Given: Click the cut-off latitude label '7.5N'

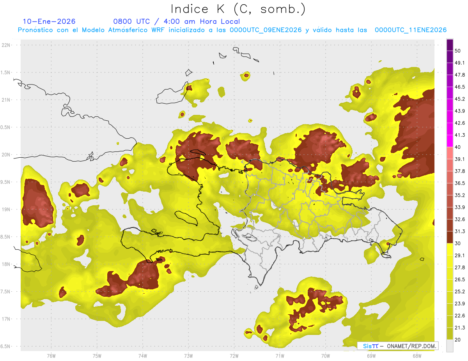Looking at the screenshot, I should 5,292.
